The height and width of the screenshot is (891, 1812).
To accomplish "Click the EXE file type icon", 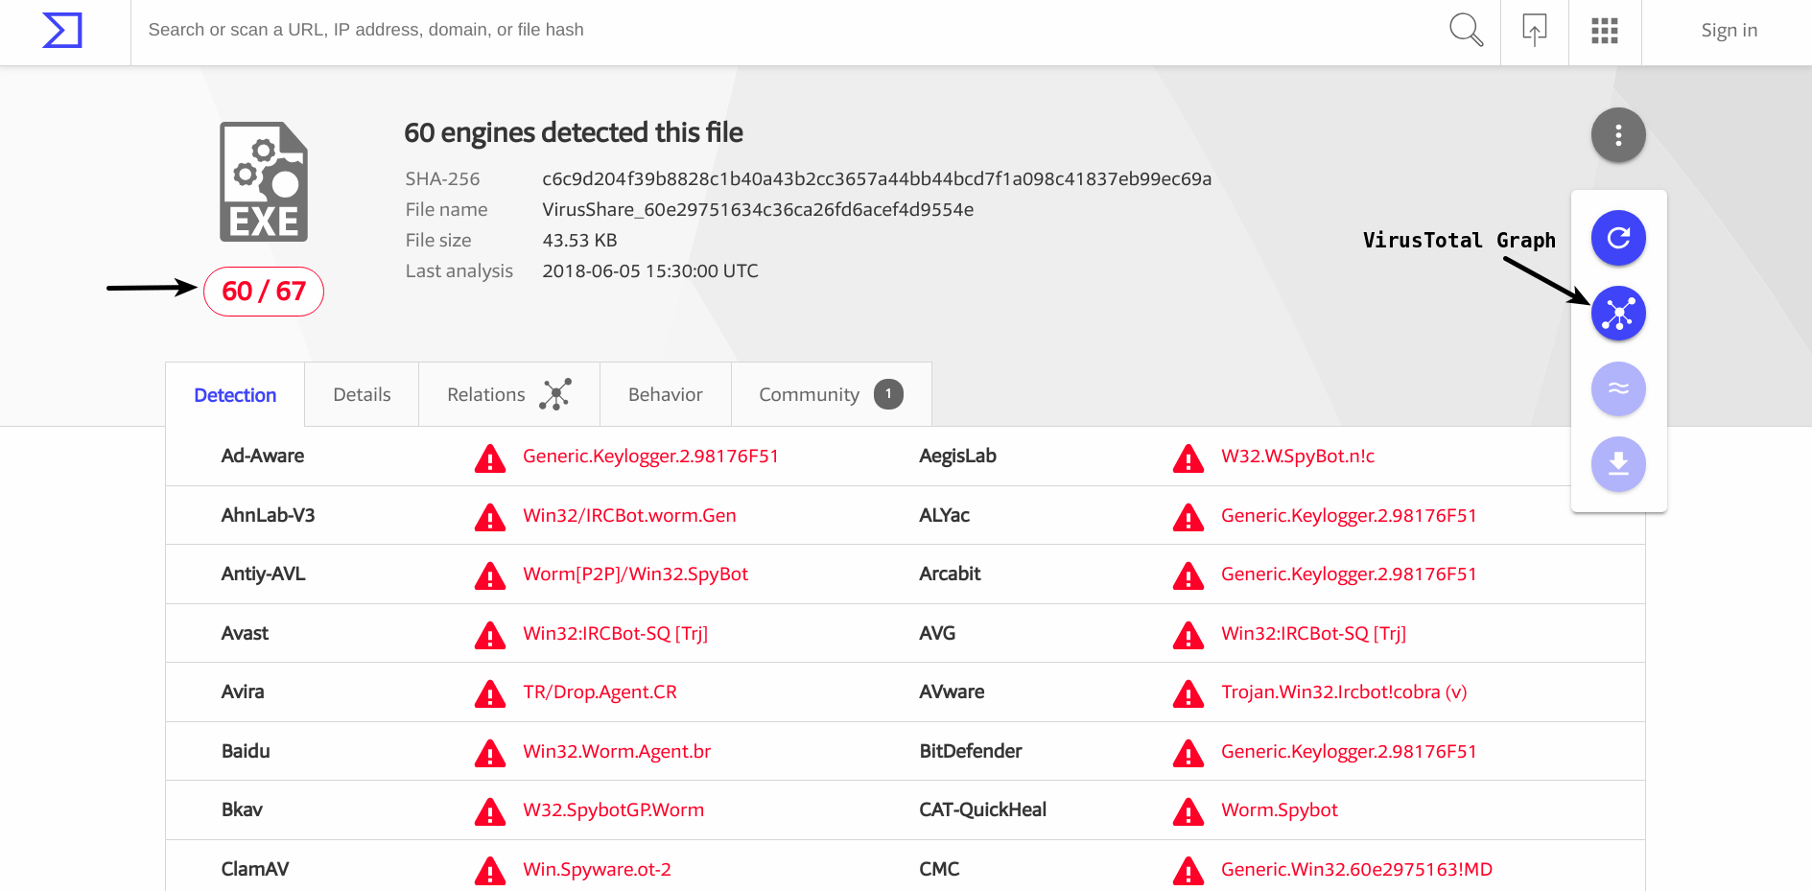I will 264,182.
